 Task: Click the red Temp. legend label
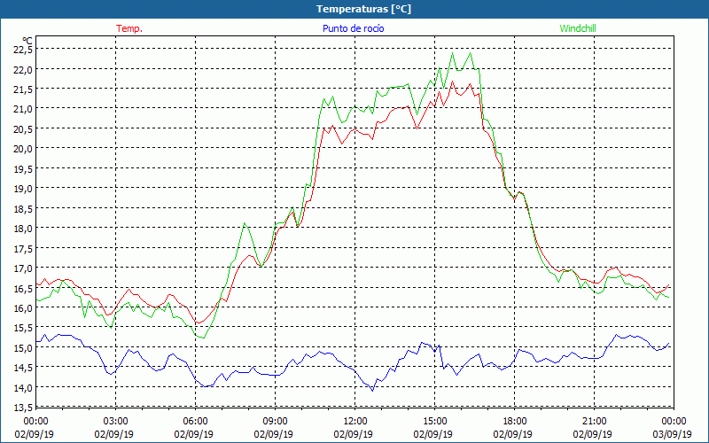(x=129, y=28)
